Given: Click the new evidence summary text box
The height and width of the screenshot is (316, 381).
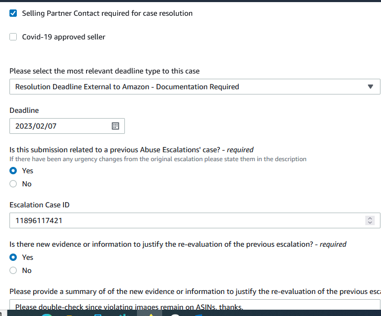Looking at the screenshot, I should (x=195, y=305).
